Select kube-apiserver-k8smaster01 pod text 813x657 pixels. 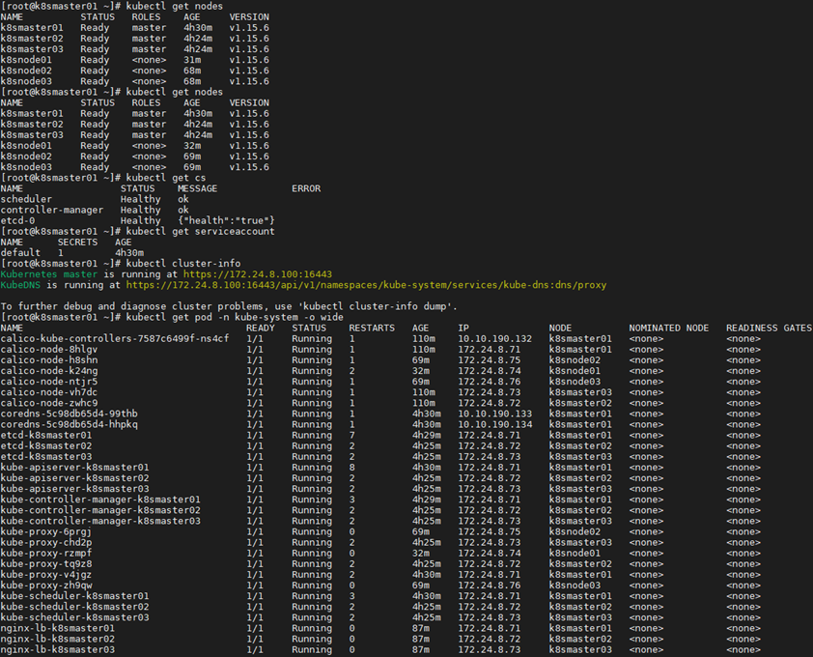click(x=74, y=467)
